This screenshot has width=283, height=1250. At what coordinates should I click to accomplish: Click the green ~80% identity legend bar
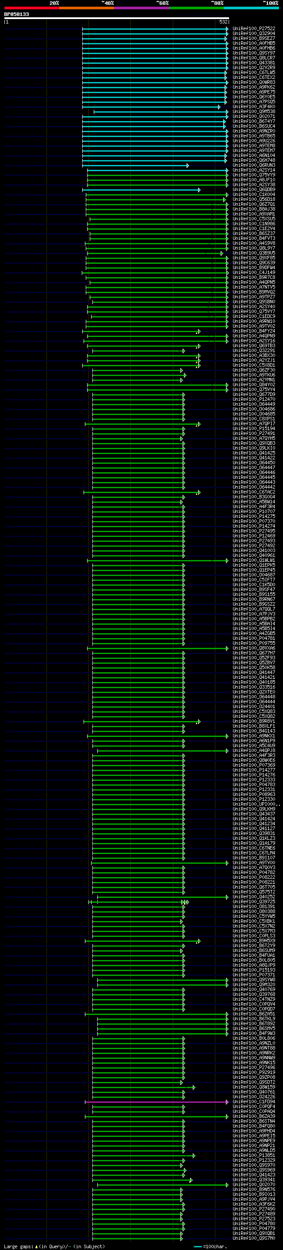coord(196,8)
